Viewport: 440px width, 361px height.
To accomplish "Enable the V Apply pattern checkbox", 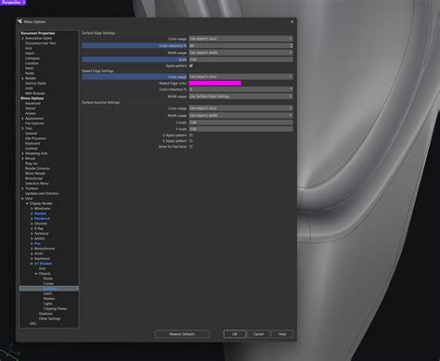I will click(x=191, y=141).
